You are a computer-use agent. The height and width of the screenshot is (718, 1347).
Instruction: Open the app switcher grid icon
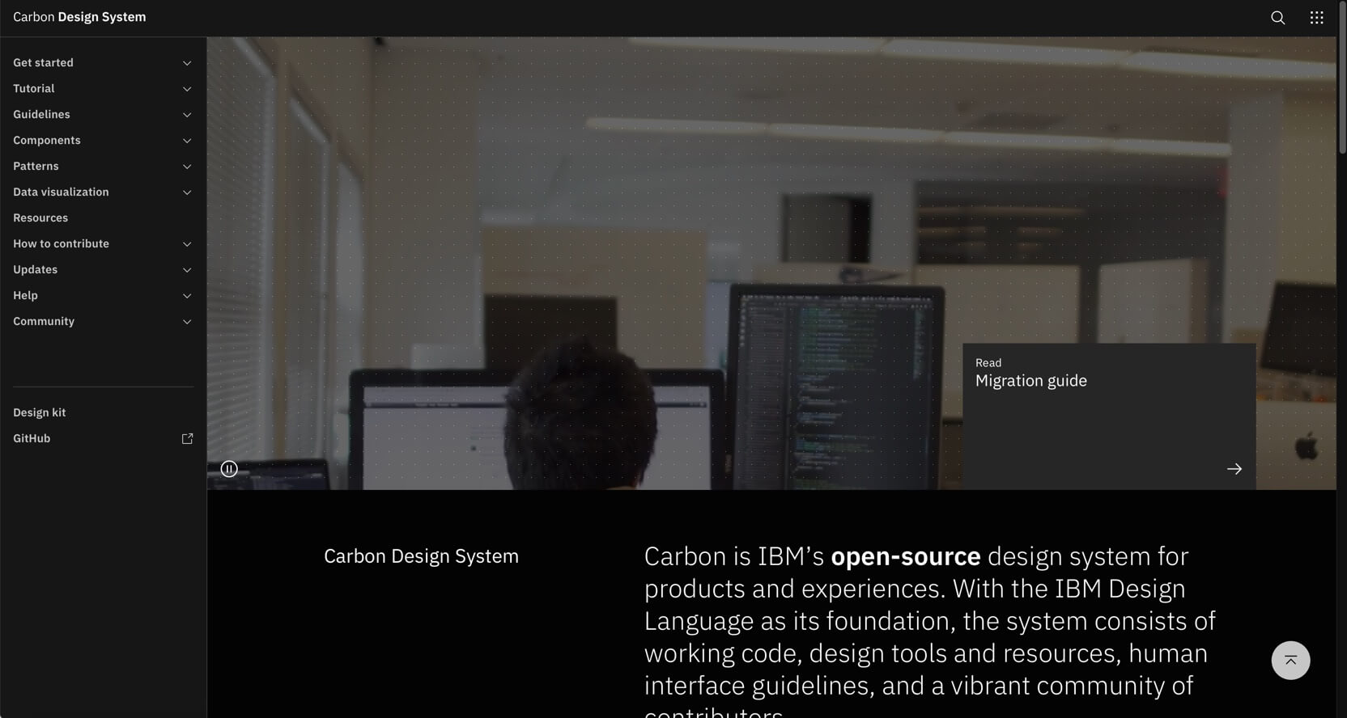point(1316,18)
